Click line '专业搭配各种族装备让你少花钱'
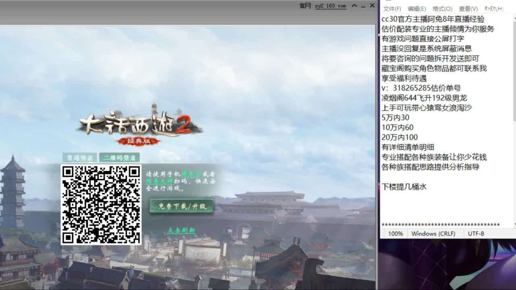516x290 pixels. pyautogui.click(x=434, y=157)
